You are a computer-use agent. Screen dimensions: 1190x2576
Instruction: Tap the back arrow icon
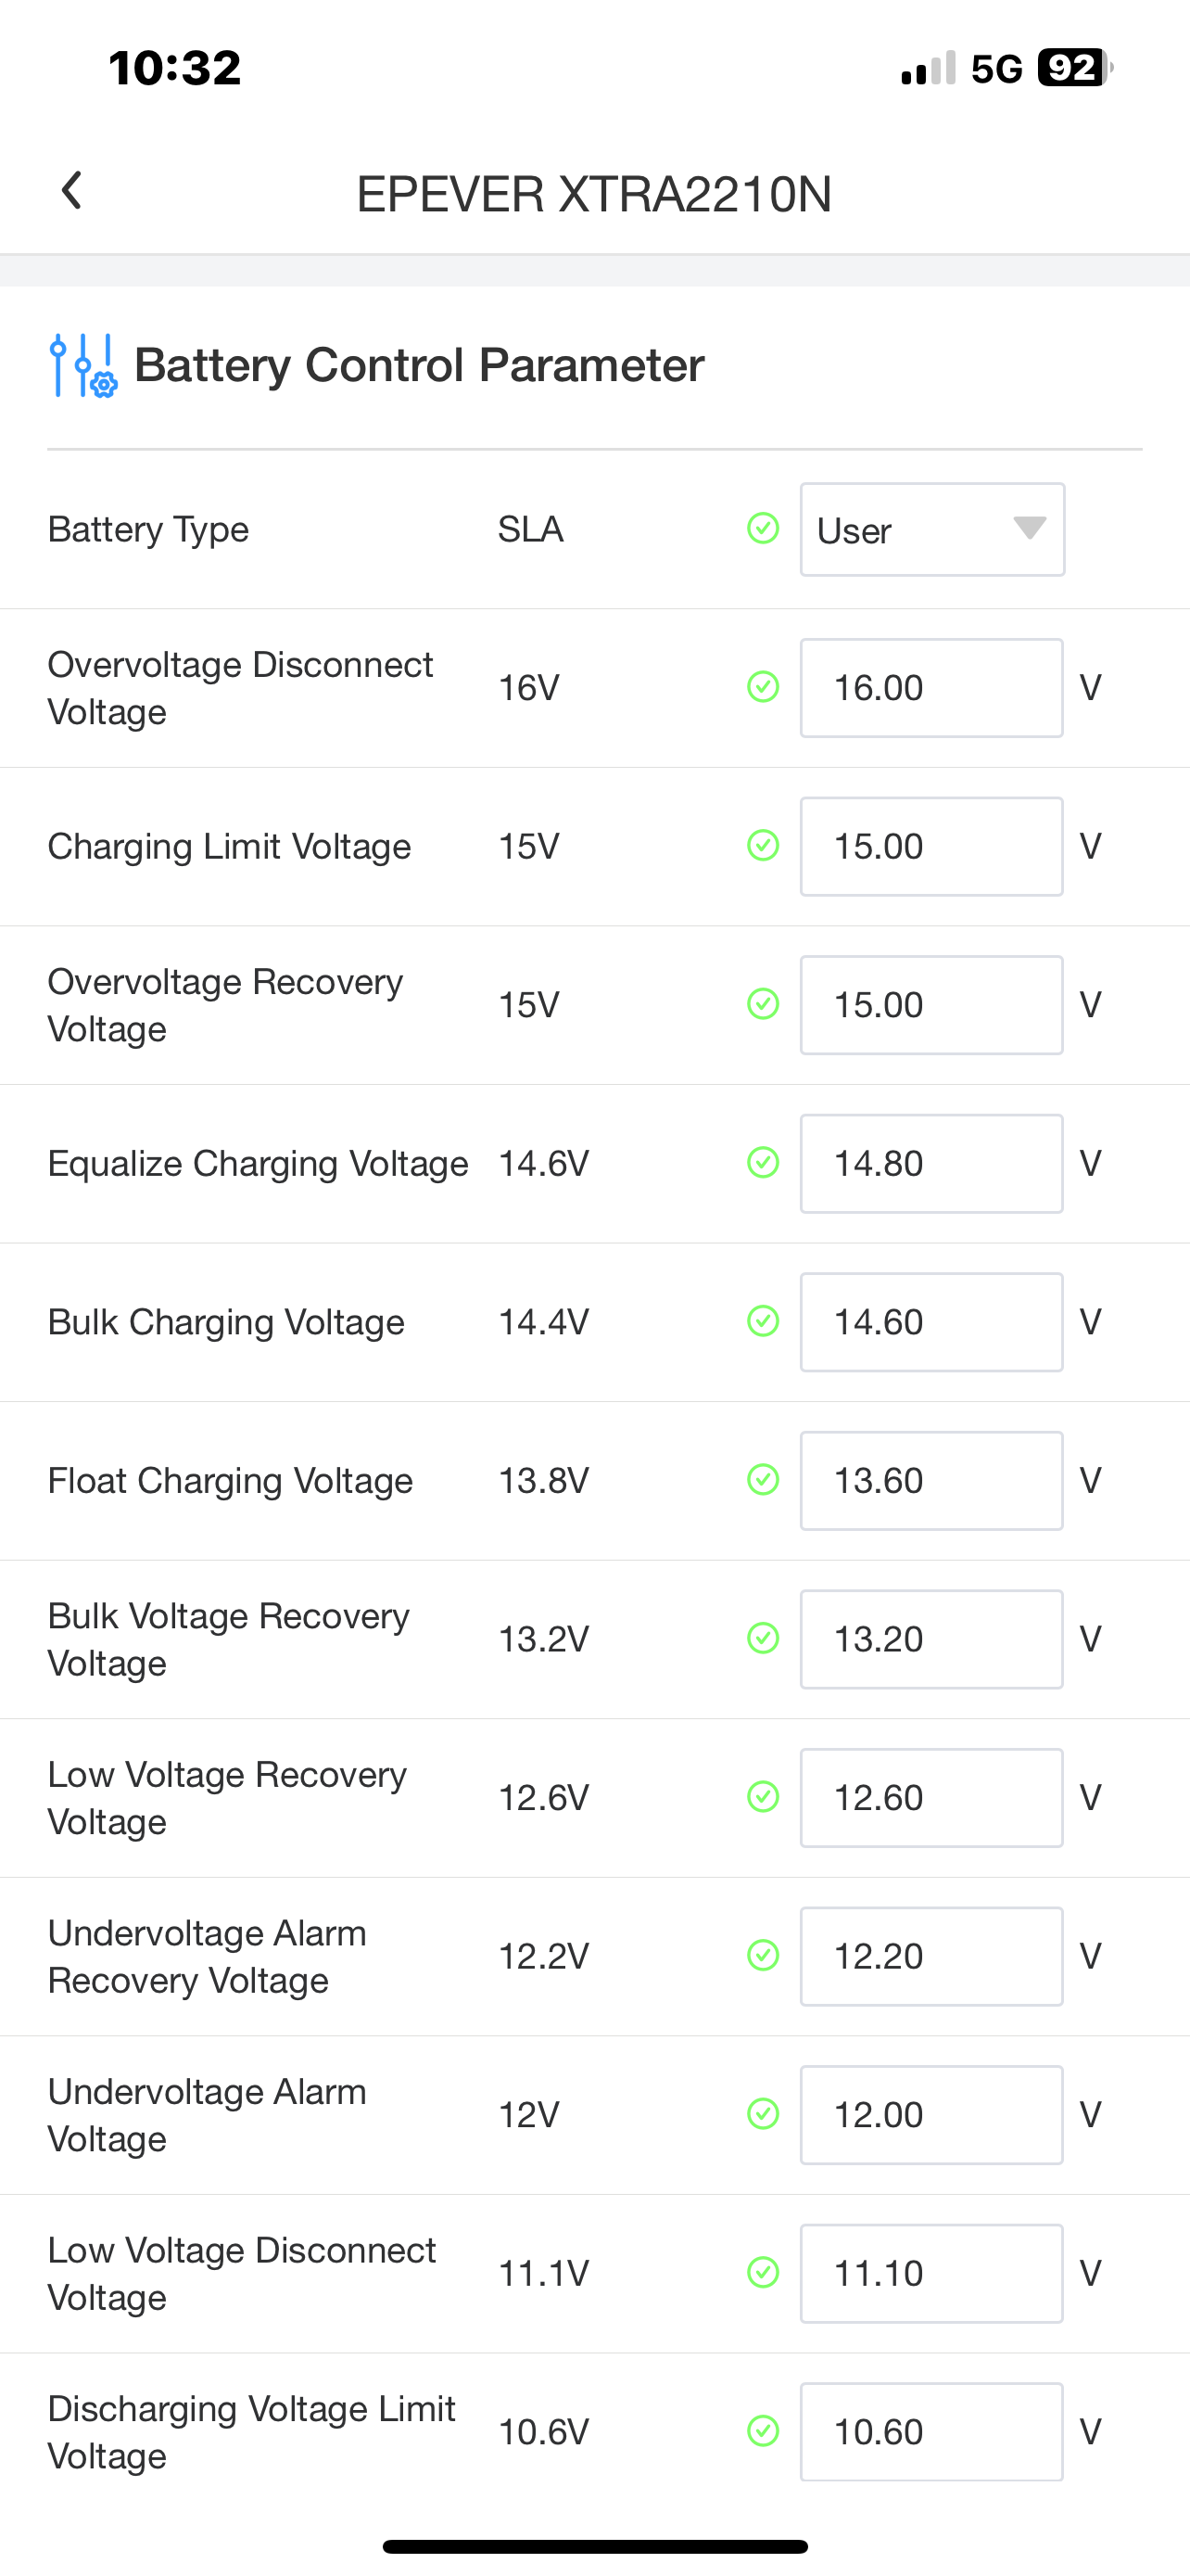(x=71, y=190)
